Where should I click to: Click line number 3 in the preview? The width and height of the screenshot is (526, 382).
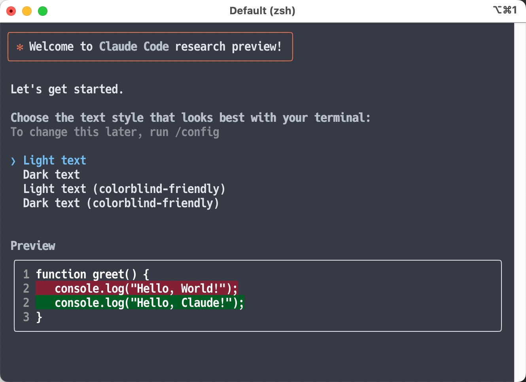[26, 317]
